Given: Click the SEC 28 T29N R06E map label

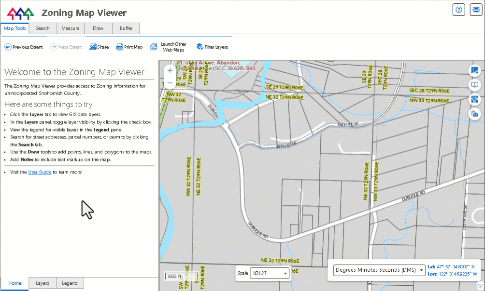Looking at the screenshot, I should coord(429,91).
